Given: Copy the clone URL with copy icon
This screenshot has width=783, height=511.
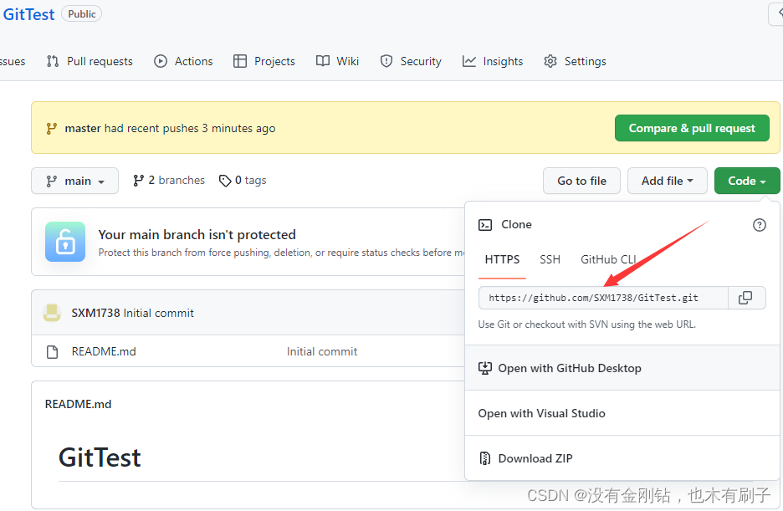Looking at the screenshot, I should [745, 298].
